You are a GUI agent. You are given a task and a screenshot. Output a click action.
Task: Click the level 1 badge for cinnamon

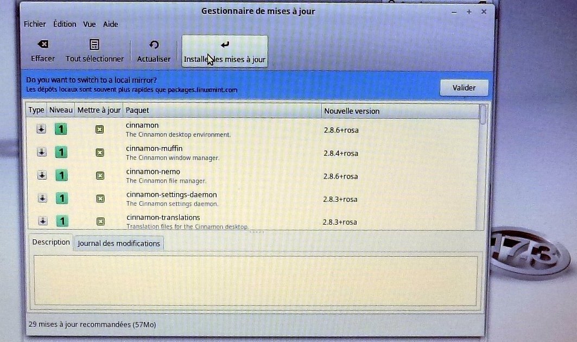61,129
